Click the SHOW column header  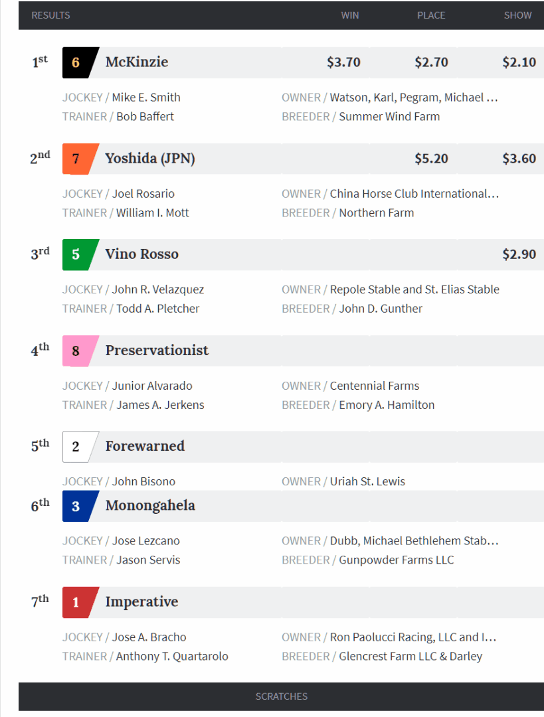click(x=517, y=15)
